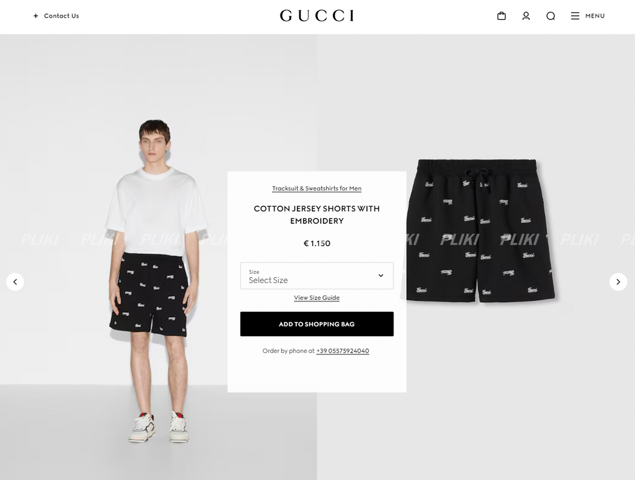635x480 pixels.
Task: Go to previous product image arrow
Action: pyautogui.click(x=15, y=281)
